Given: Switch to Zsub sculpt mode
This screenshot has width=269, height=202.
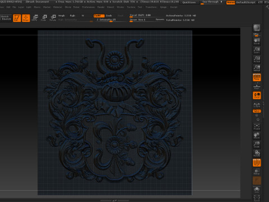Looking at the screenshot, I should [109, 16].
